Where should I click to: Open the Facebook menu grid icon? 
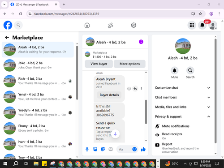coord(192,25)
